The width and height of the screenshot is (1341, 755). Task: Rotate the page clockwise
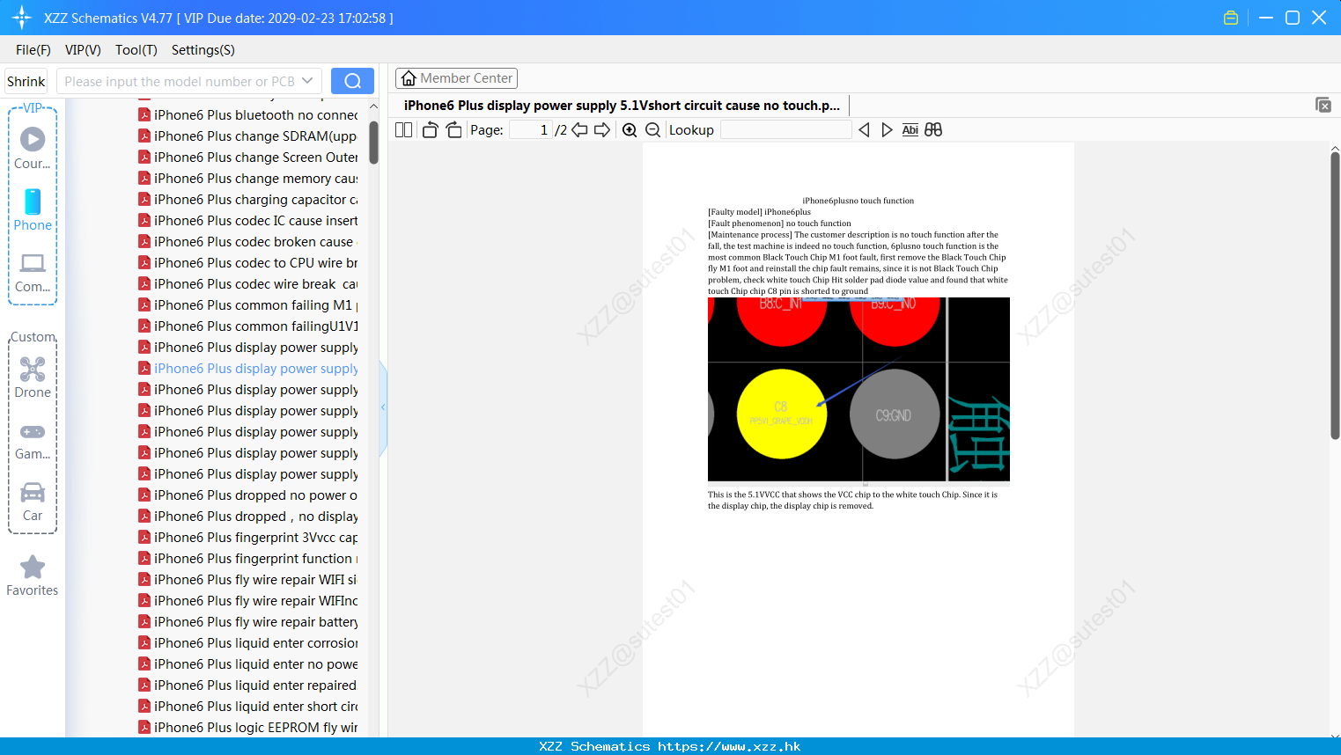453,129
